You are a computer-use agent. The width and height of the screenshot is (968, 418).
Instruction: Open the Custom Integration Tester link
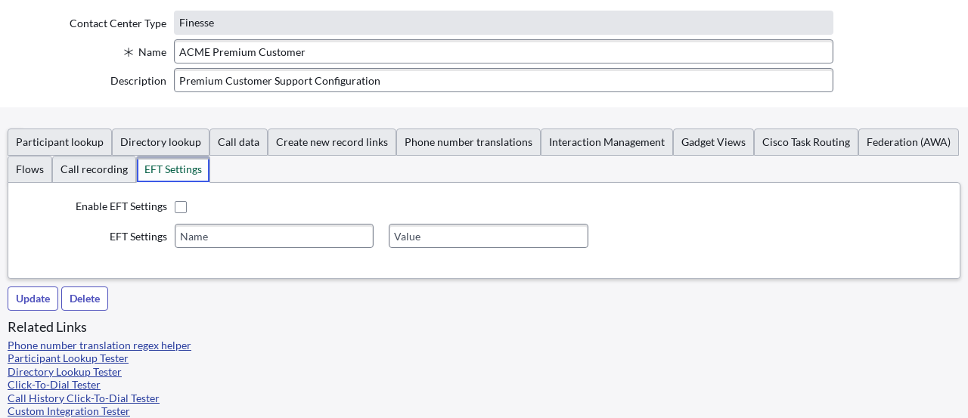point(69,411)
